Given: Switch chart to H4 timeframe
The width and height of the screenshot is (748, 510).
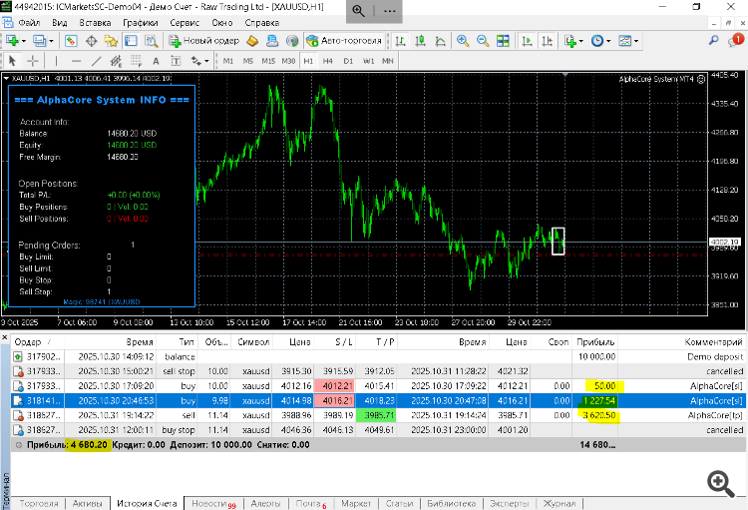Looking at the screenshot, I should pos(330,61).
